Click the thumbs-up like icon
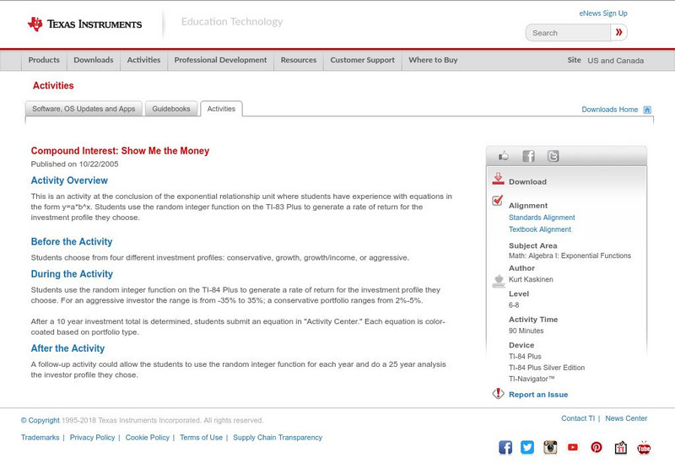Viewport: 675px width, 463px height. click(x=503, y=156)
